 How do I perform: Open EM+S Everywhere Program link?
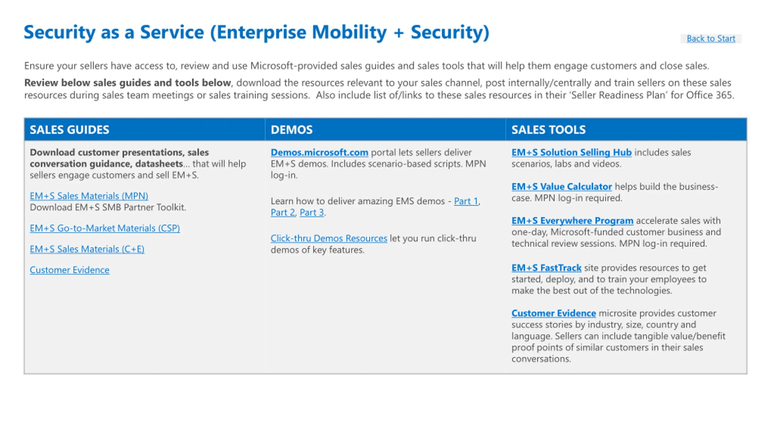pos(572,221)
